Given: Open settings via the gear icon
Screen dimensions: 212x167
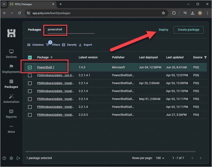Looking at the screenshot, I should click(12, 158).
